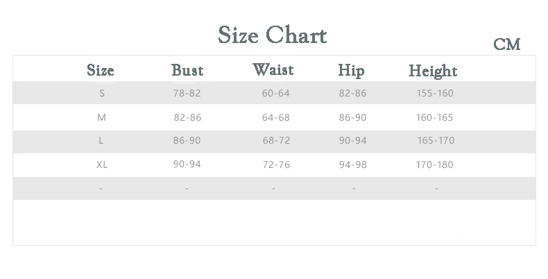This screenshot has width=548, height=279.
Task: Click height value 170-180
Action: [434, 164]
